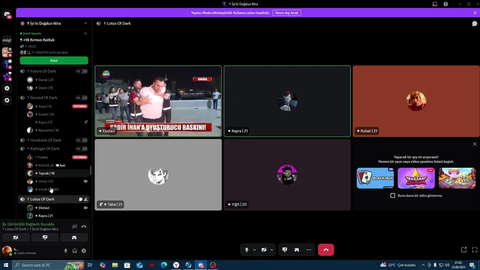This screenshot has width=480, height=270.
Task: Open inbox icon in title bar
Action: (435, 4)
